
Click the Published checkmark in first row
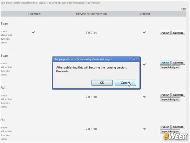point(34,32)
